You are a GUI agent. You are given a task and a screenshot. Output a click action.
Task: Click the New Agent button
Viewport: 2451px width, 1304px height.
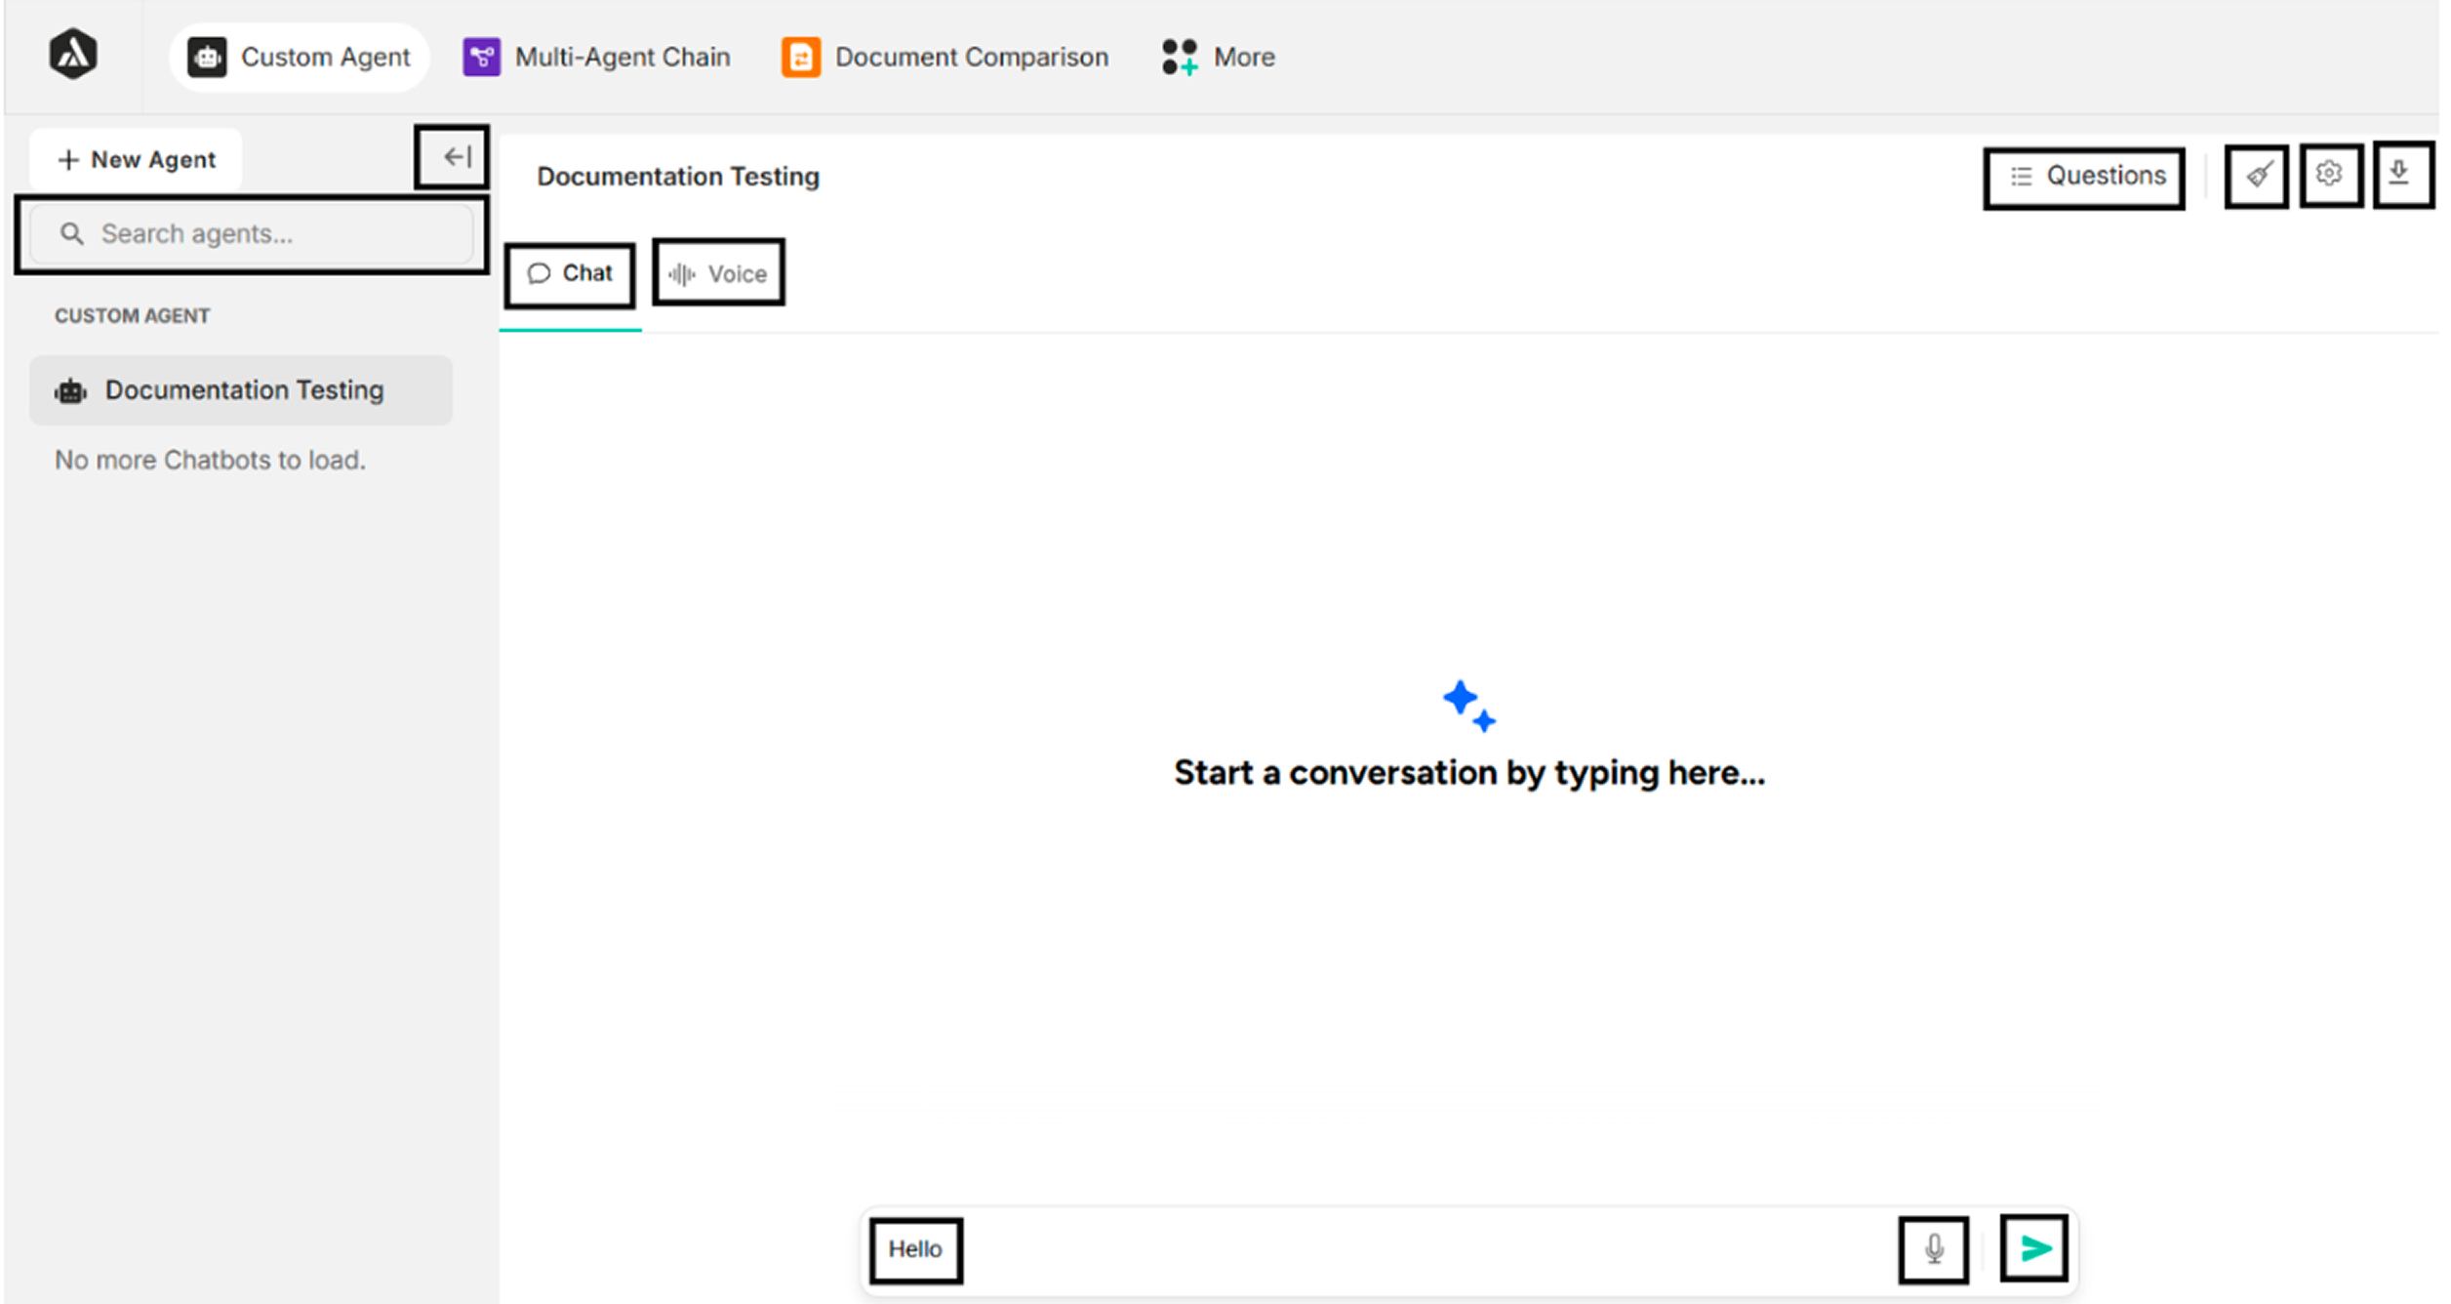point(136,158)
